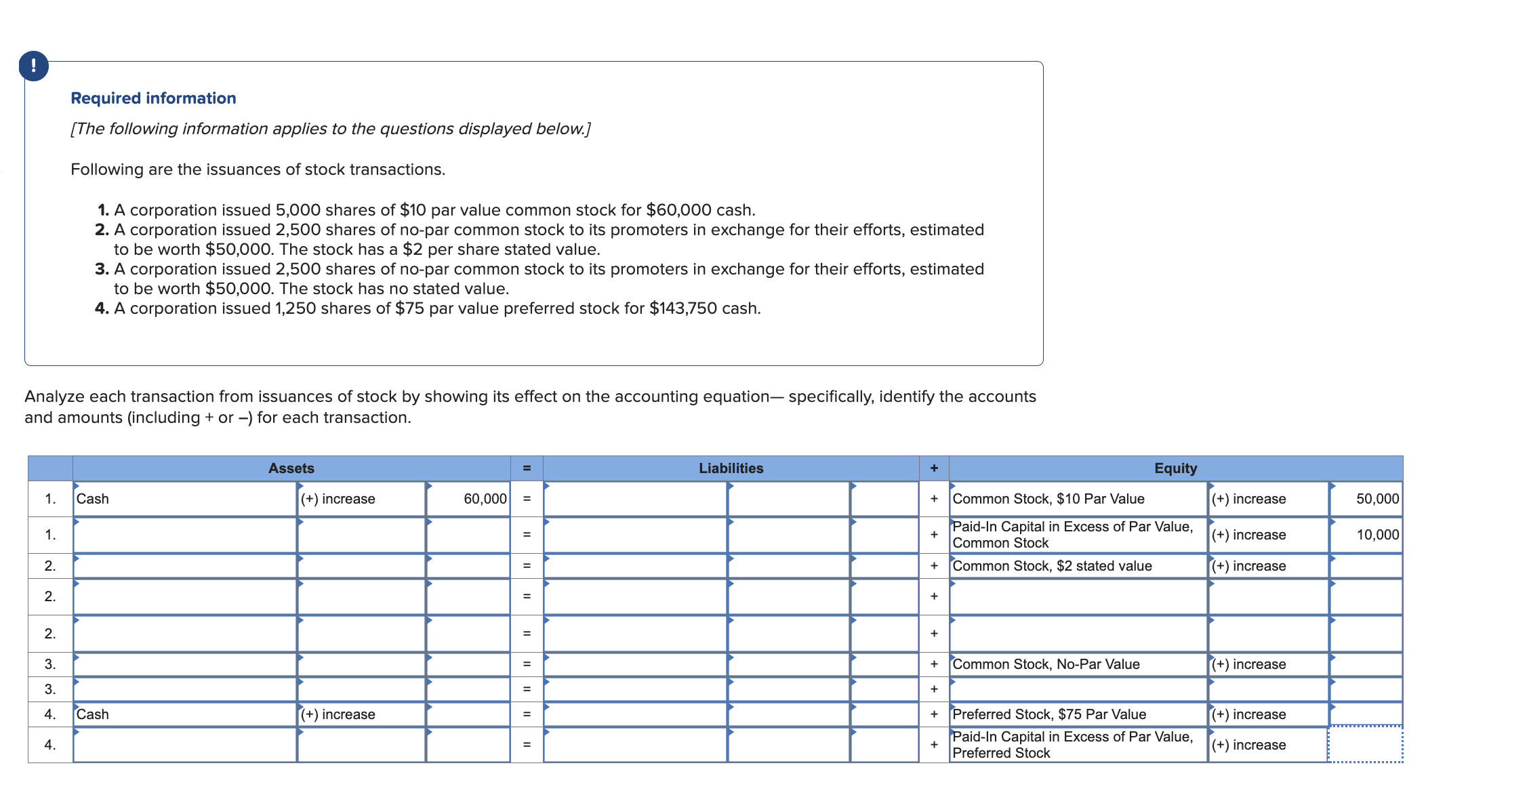Open Common Stock, No-Par Value account dropdown

click(1078, 664)
